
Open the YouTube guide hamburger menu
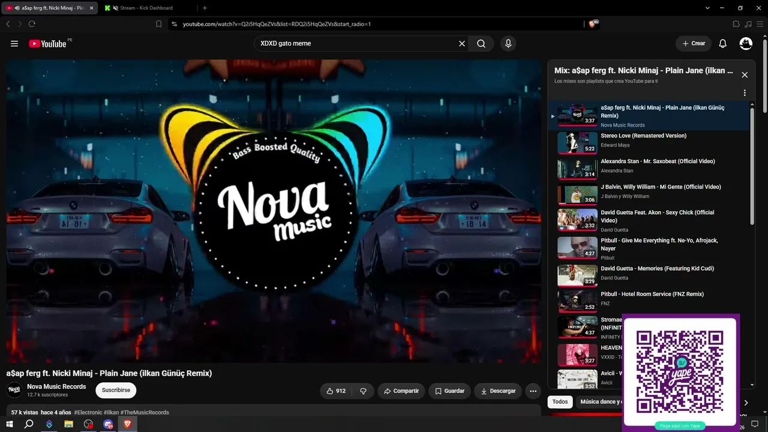(14, 43)
